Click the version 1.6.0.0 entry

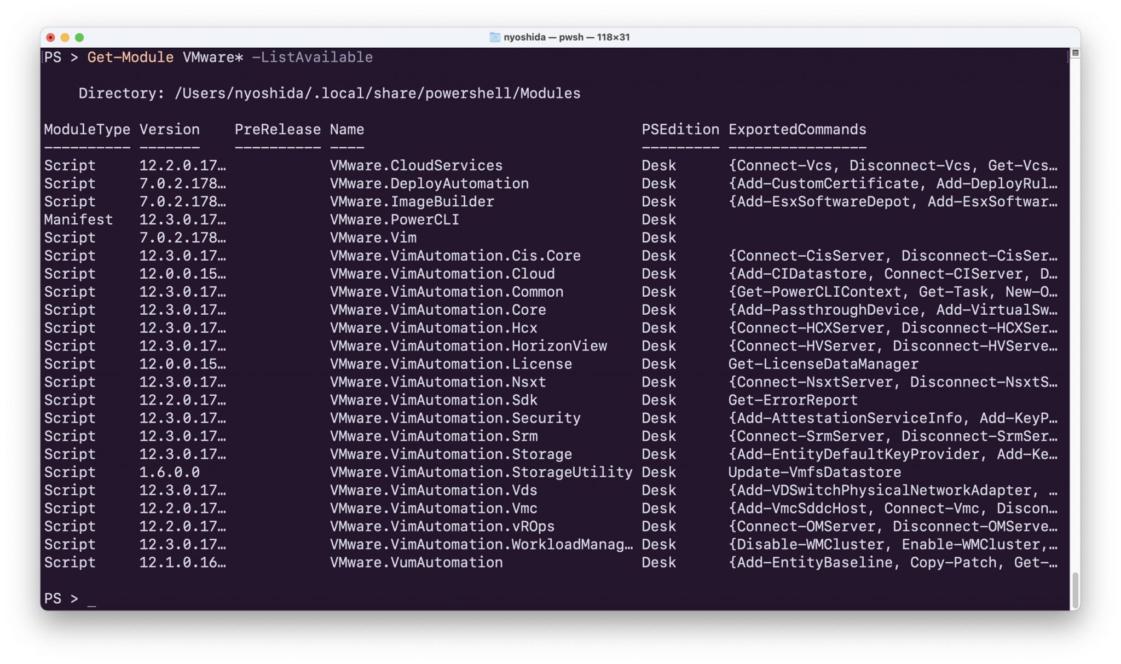click(169, 472)
